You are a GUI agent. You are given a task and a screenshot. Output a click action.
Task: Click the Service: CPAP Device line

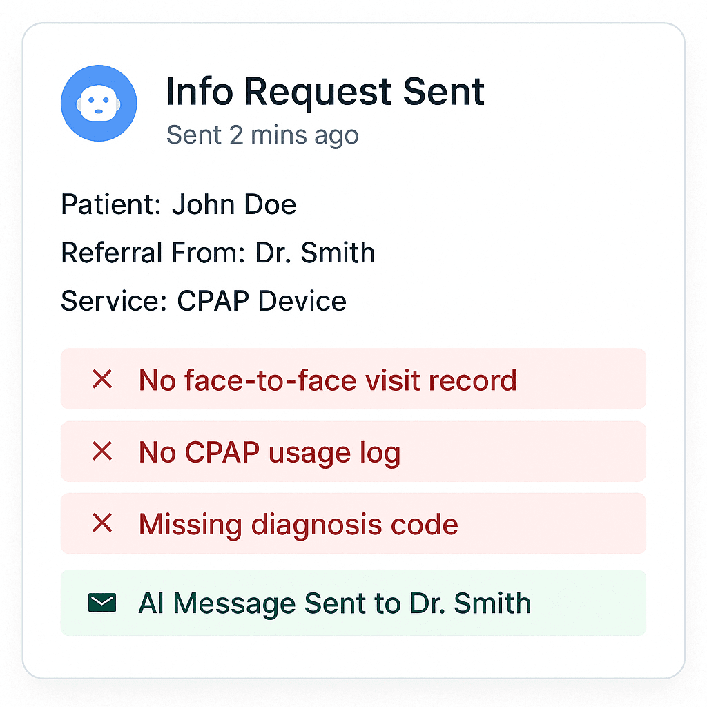204,301
